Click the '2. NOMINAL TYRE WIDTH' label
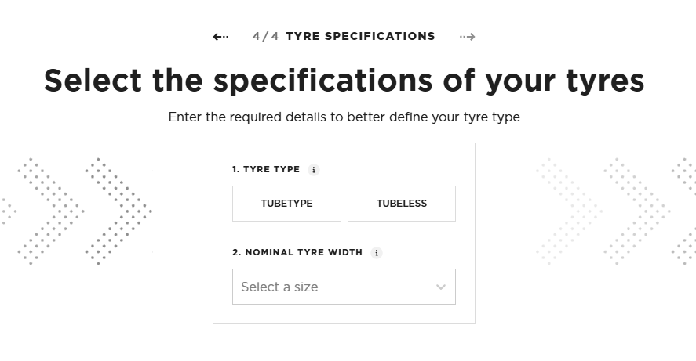 click(x=297, y=253)
